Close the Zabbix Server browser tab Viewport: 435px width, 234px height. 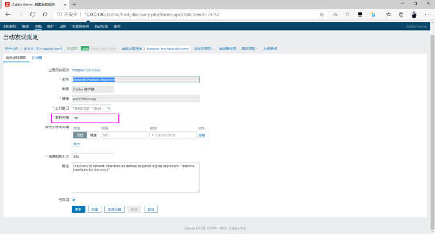pos(65,5)
